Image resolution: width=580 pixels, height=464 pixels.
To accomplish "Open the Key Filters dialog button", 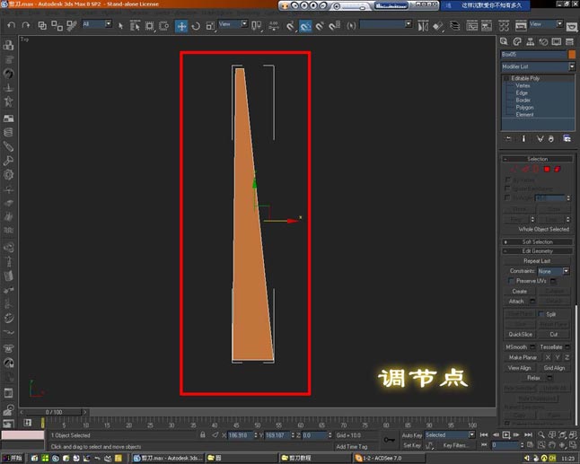I will click(454, 445).
